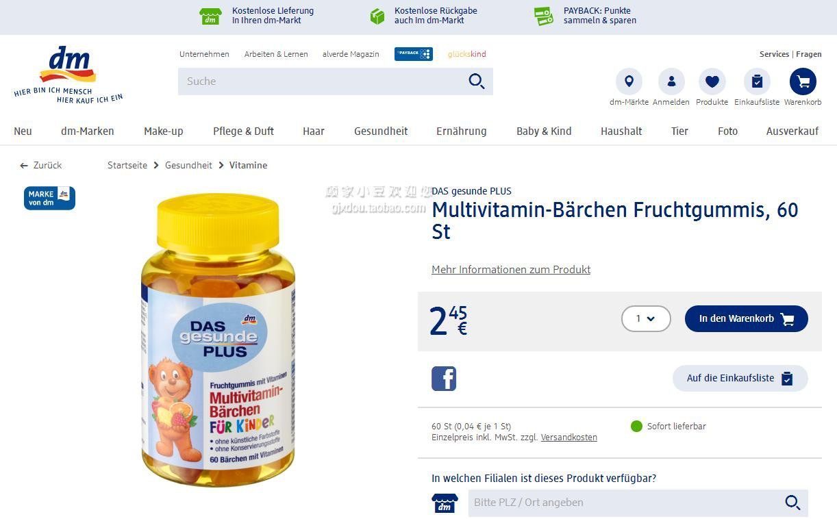Click the PAYBACK logo in top links
Screen dimensions: 837x519
click(414, 54)
